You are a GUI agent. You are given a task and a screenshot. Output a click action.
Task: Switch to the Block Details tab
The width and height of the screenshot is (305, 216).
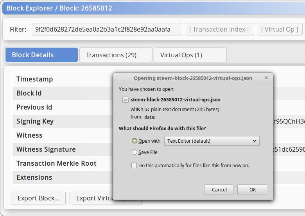pyautogui.click(x=41, y=55)
